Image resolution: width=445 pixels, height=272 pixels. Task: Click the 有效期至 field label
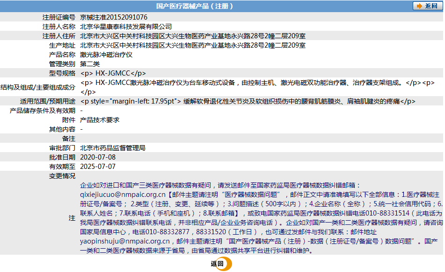[62, 167]
